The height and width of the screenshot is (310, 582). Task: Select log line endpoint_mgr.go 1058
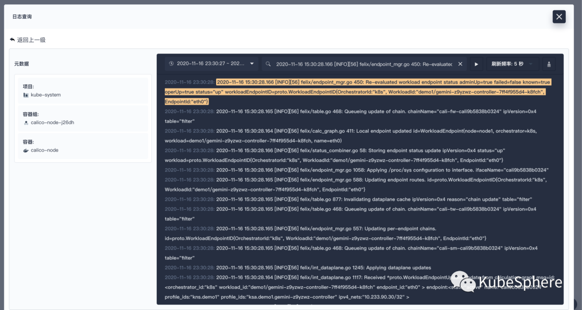point(357,170)
